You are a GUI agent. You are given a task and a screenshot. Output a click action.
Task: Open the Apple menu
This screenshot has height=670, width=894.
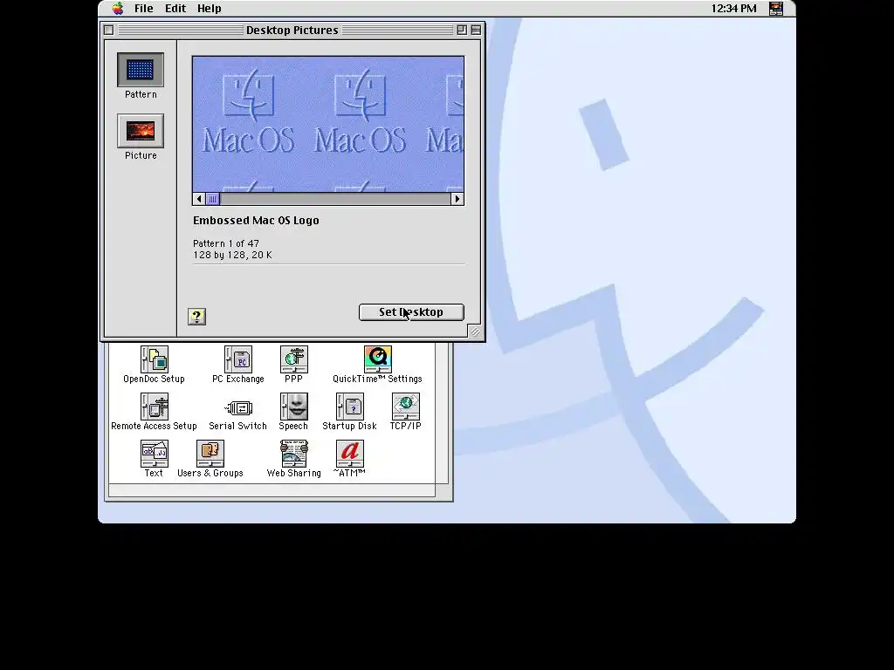118,9
